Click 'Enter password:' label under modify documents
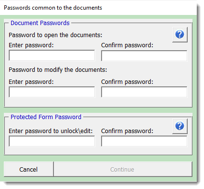204x189 pixels. click(31, 82)
